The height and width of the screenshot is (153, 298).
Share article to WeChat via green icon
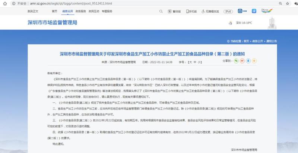tap(237, 62)
